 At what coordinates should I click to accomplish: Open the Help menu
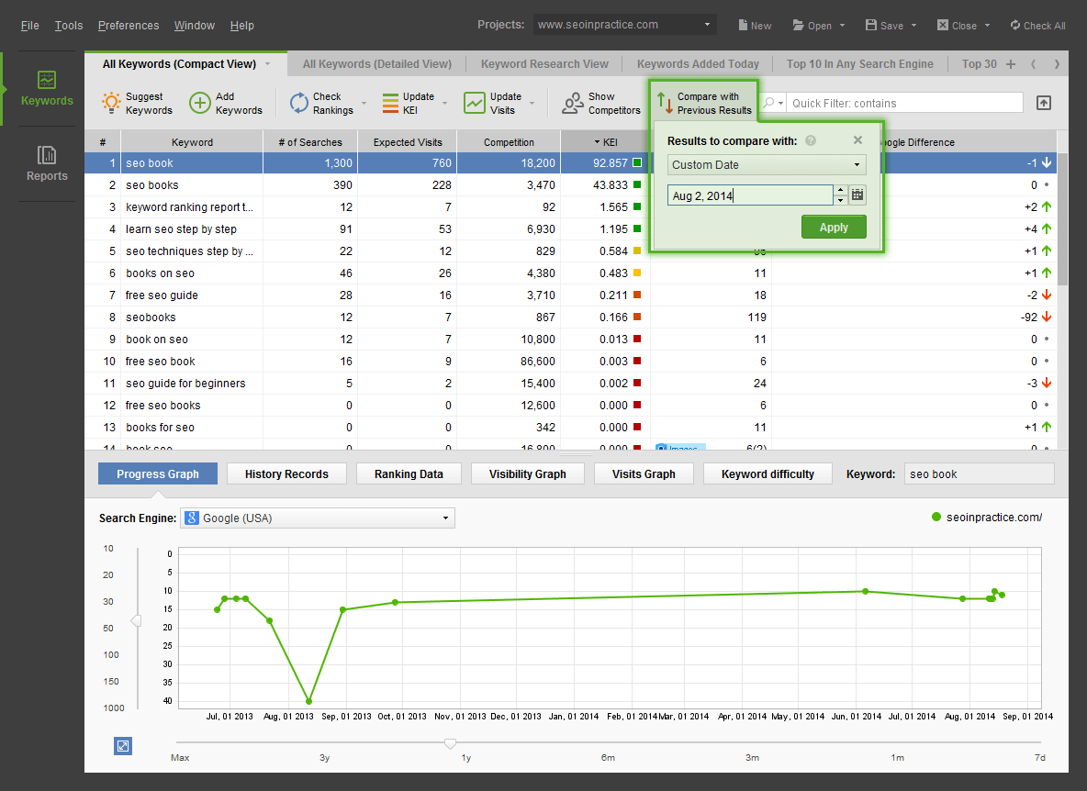pyautogui.click(x=242, y=26)
